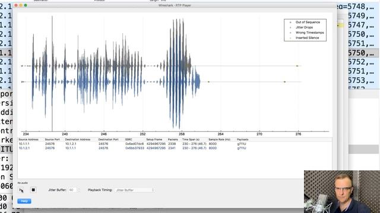Maximize RTP Player with green button
Image resolution: width=380 pixels, height=213 pixels.
pos(26,5)
